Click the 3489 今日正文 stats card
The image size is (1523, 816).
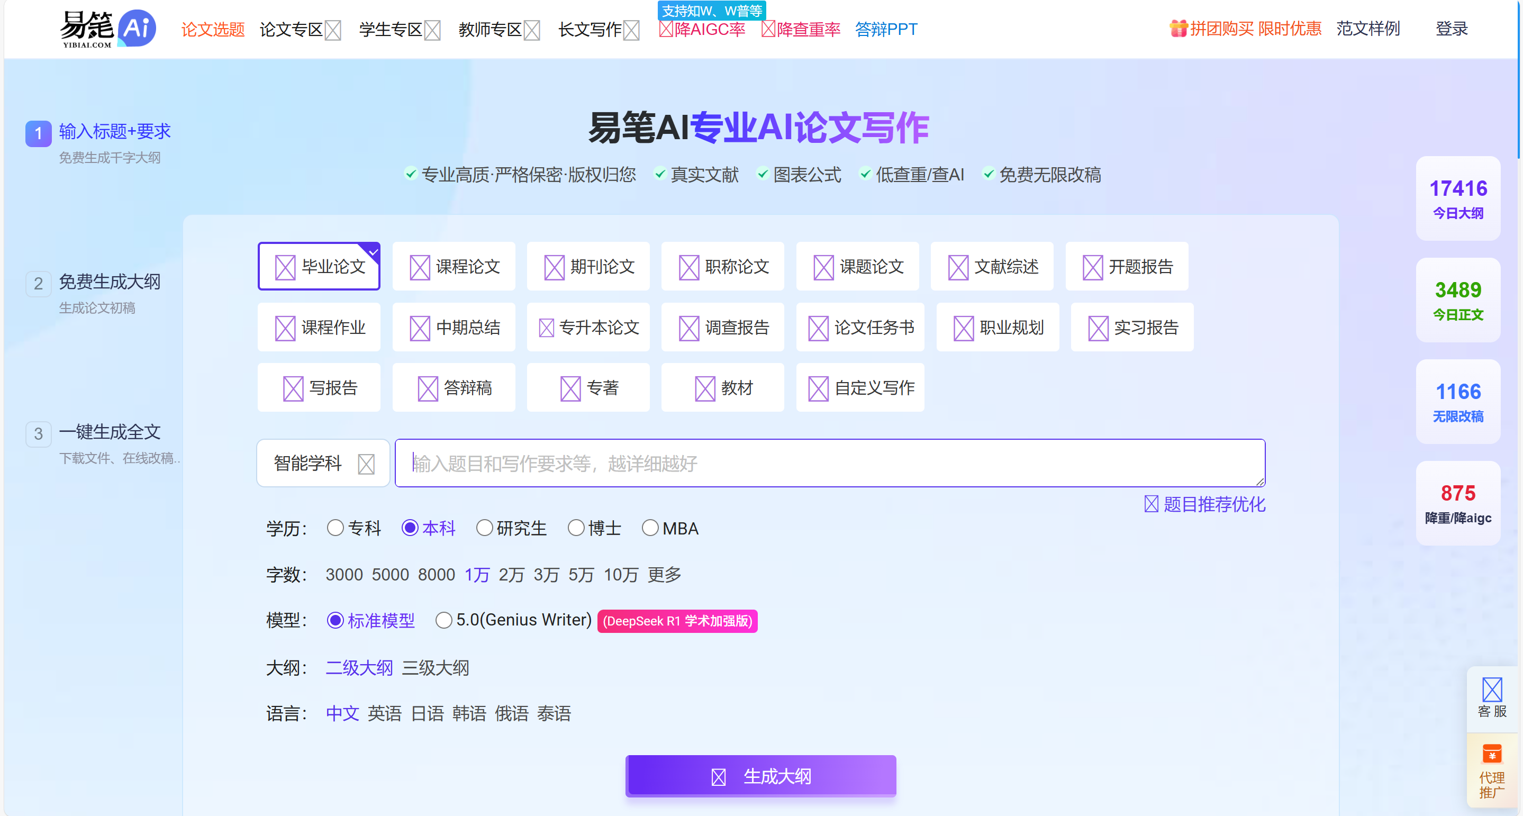pyautogui.click(x=1458, y=300)
